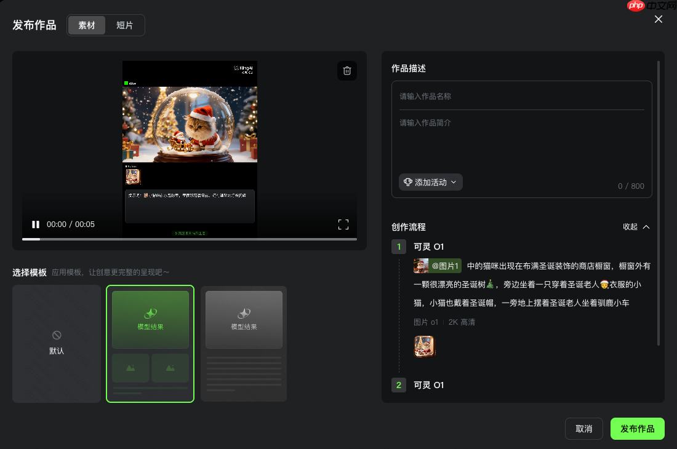Screen dimensions: 677x449
Task: Open the 添加活动 dropdown
Action: tap(430, 182)
